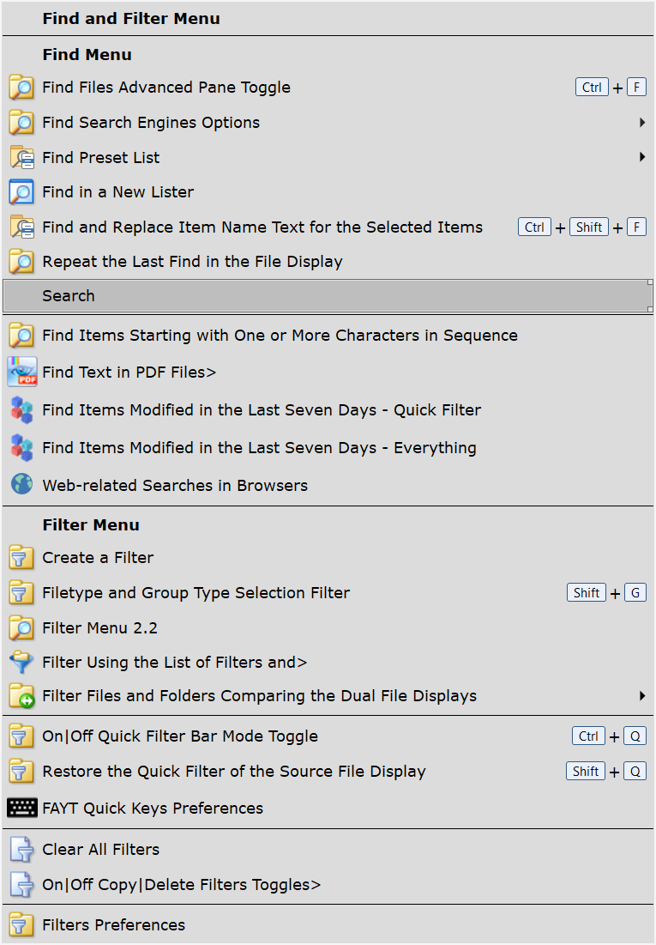This screenshot has width=656, height=945.
Task: Choose Create a Filter menu entry
Action: pos(98,558)
